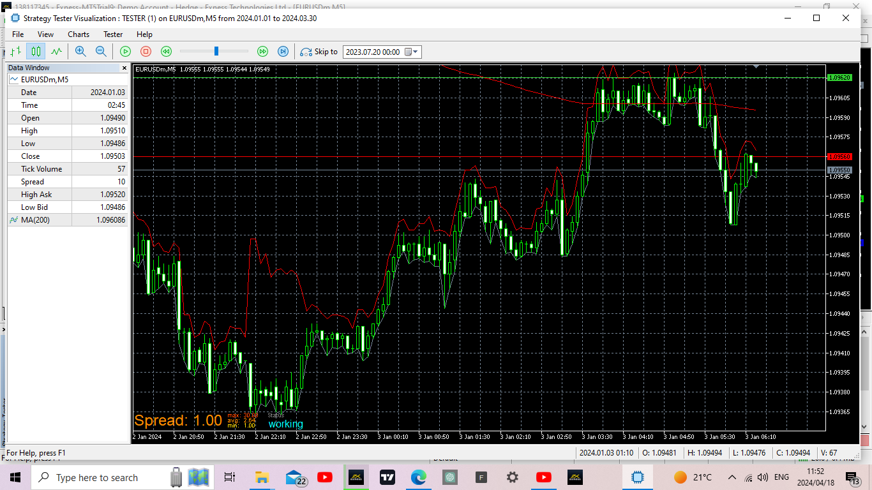The image size is (872, 490).
Task: Click the Time value 02:45
Action: [116, 105]
